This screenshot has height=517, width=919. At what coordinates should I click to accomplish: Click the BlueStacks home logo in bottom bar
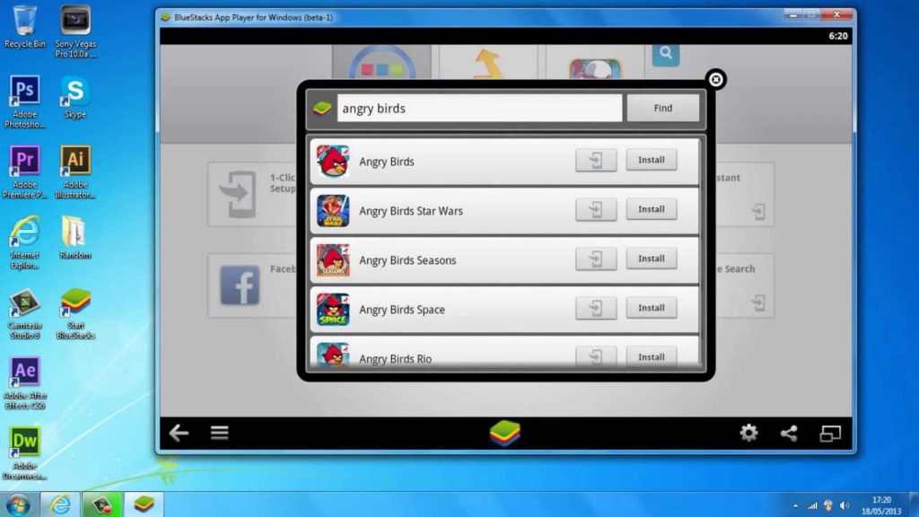pyautogui.click(x=504, y=434)
